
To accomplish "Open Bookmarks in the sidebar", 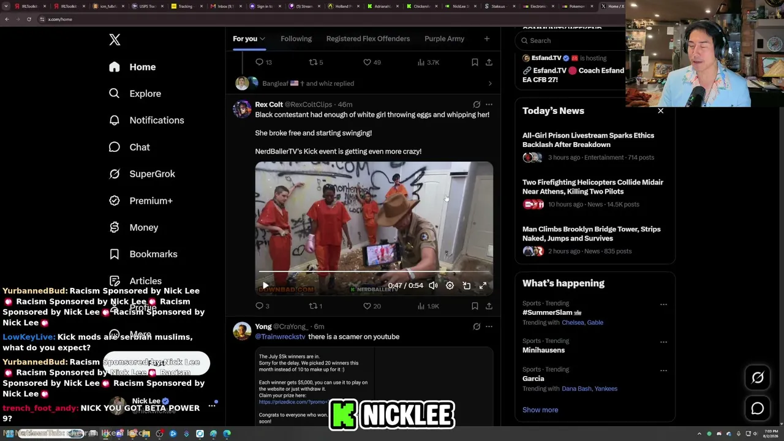I will (143, 254).
